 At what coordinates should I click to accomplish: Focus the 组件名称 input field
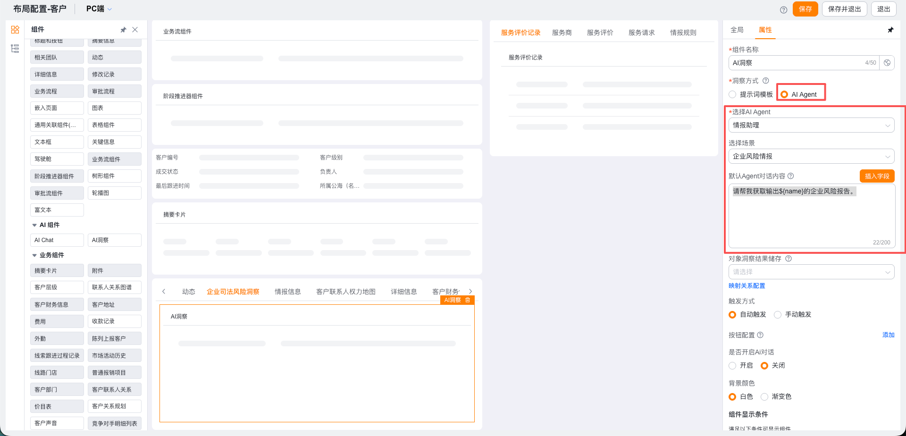804,63
